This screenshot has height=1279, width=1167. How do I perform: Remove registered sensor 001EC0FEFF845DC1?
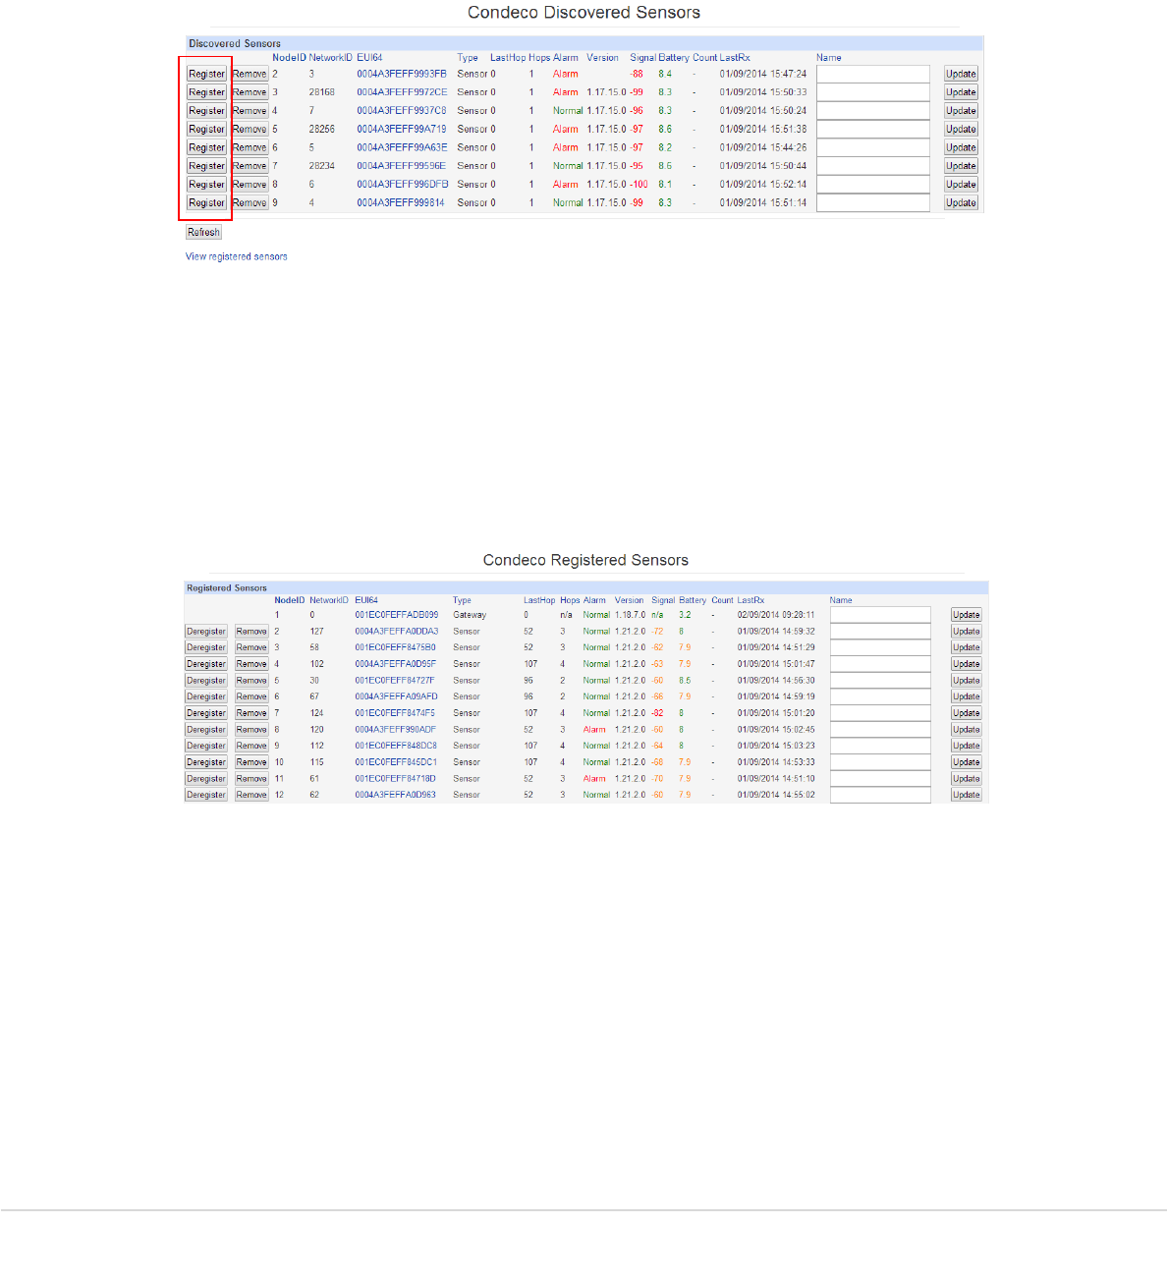[x=251, y=762]
